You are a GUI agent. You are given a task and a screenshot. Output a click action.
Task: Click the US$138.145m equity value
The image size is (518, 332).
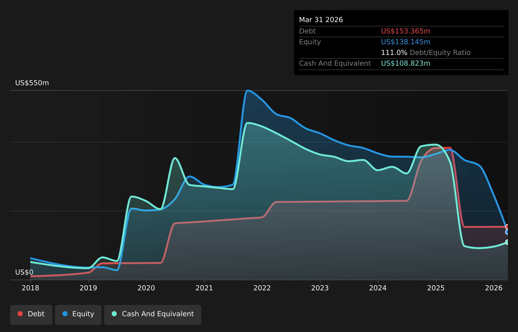[406, 42]
